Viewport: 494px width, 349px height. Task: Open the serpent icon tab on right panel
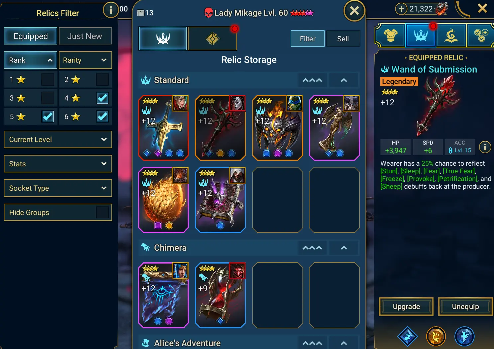pos(451,35)
